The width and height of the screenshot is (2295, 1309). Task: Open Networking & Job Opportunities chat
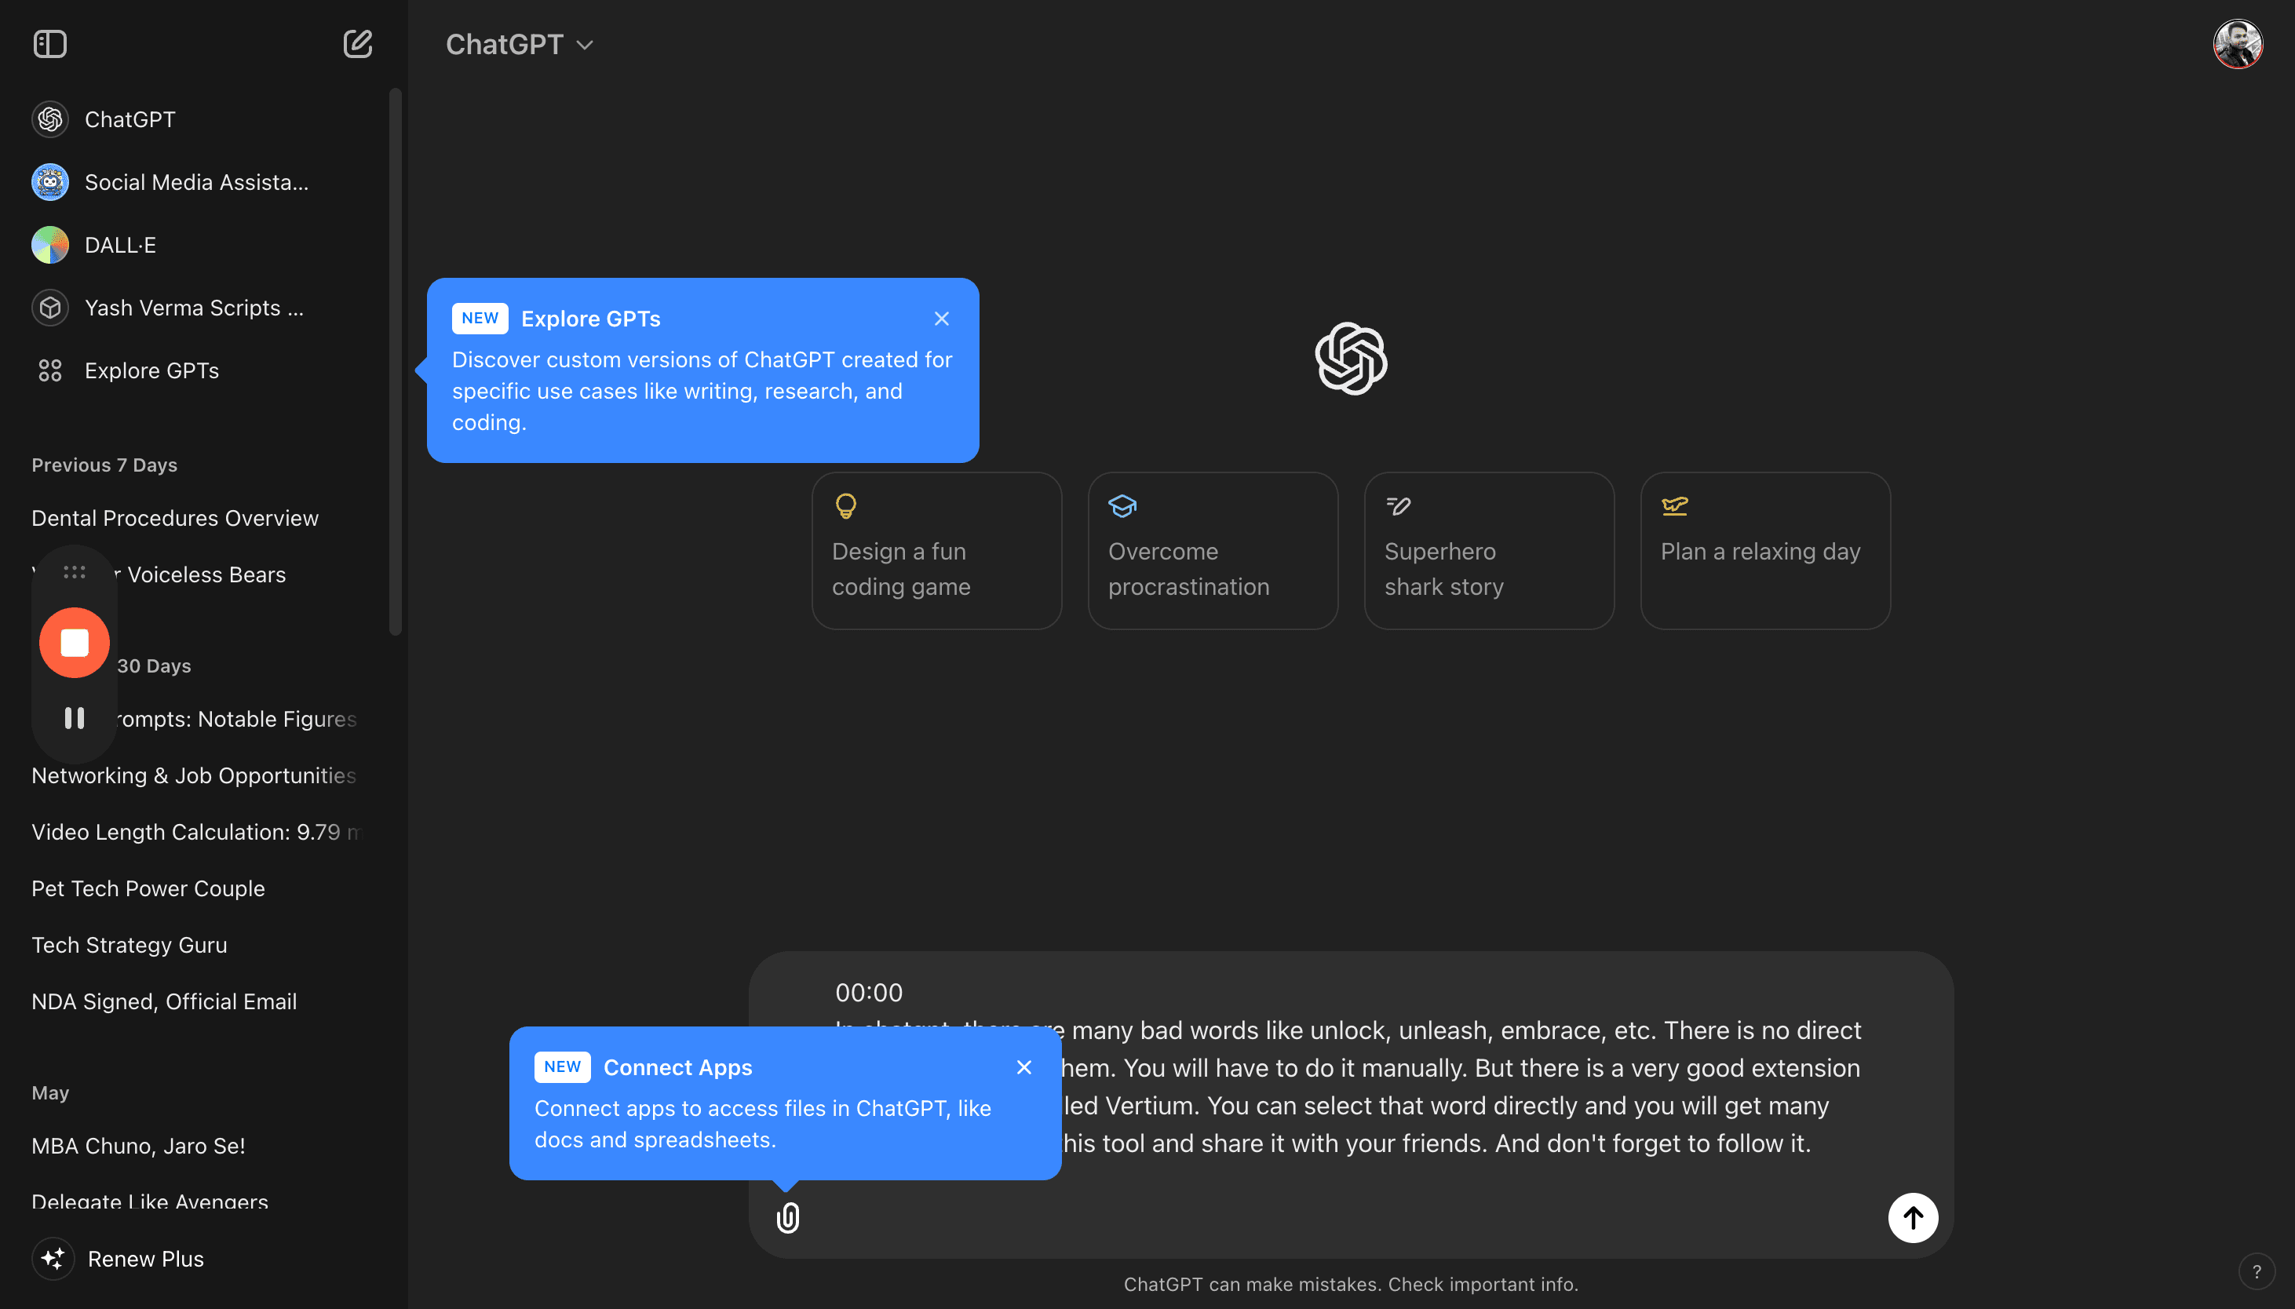coord(194,775)
